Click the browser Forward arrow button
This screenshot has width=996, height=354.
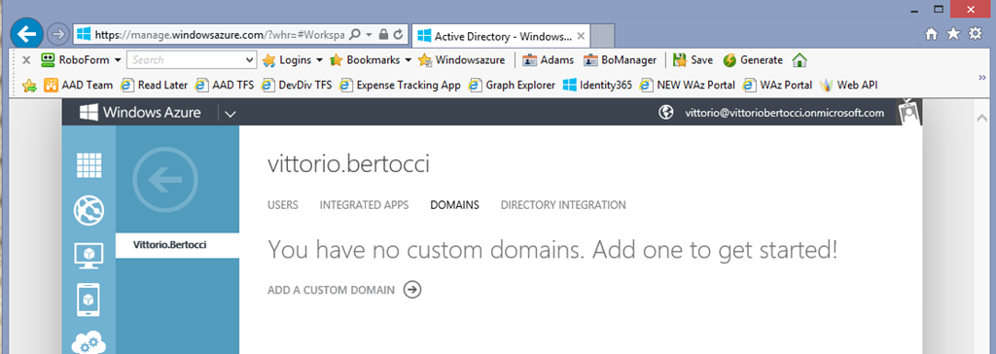57,34
